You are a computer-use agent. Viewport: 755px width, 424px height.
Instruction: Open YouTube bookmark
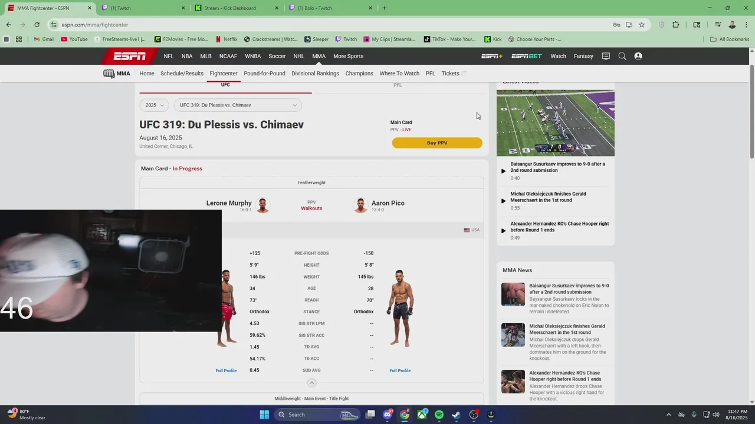pyautogui.click(x=74, y=39)
